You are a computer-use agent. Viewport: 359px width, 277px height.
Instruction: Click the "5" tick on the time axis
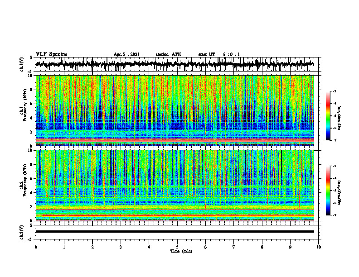coord(177,247)
